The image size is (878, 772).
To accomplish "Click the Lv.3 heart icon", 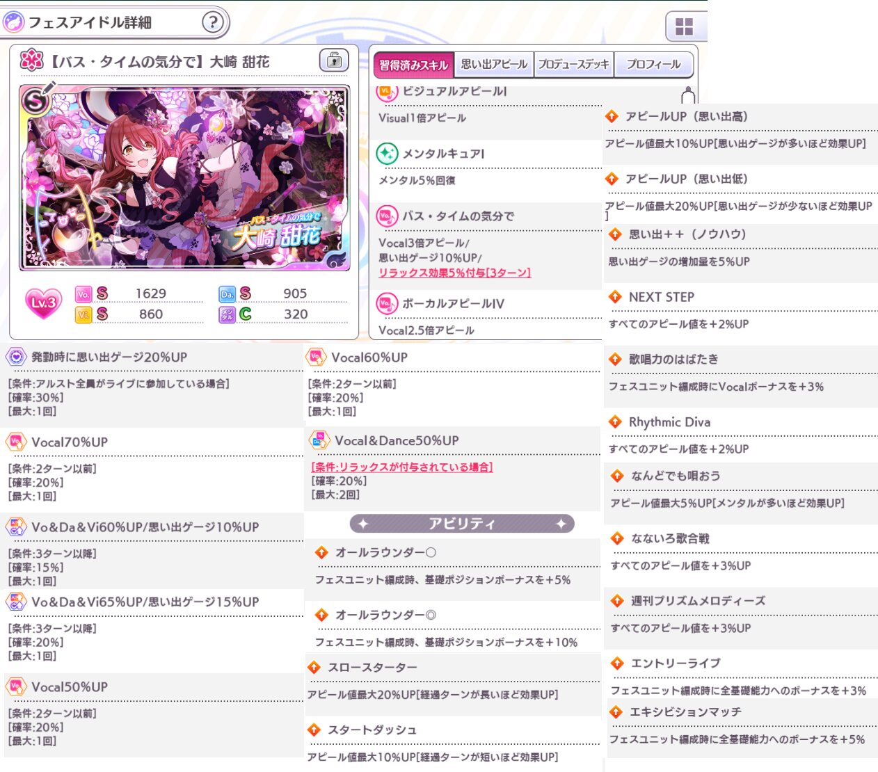I will [x=43, y=303].
